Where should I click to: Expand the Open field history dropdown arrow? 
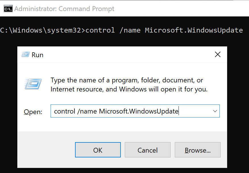tap(215, 111)
